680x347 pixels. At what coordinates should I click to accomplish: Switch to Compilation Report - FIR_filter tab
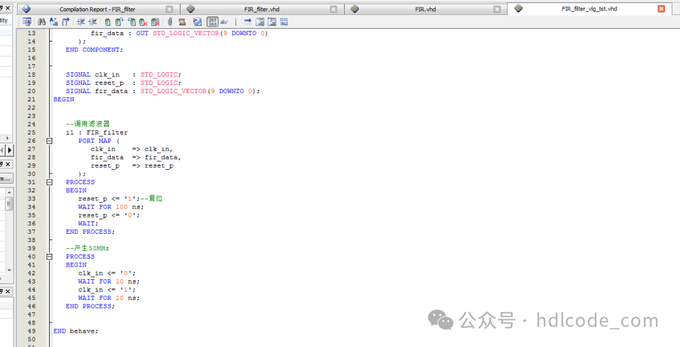click(97, 9)
